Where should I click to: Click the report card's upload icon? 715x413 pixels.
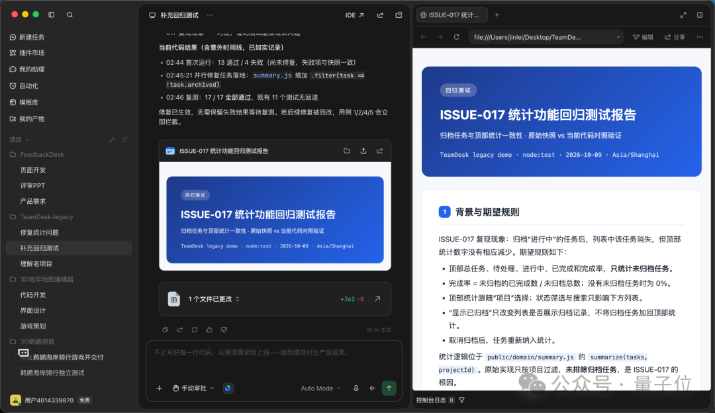tap(363, 151)
